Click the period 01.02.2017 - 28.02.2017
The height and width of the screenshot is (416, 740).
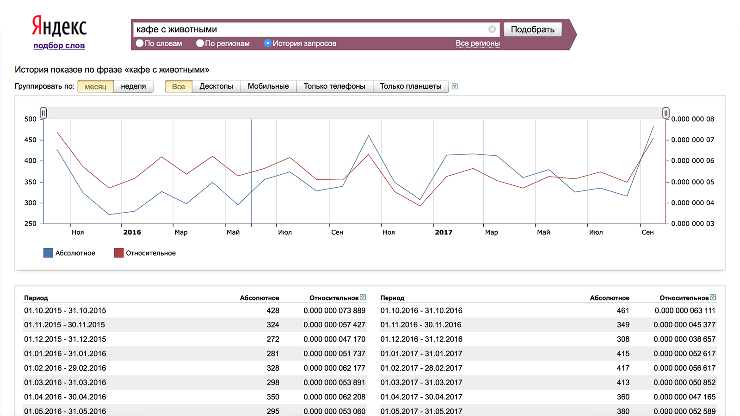421,368
